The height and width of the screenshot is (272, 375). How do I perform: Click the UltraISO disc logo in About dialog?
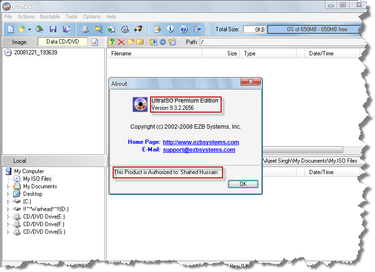point(140,104)
